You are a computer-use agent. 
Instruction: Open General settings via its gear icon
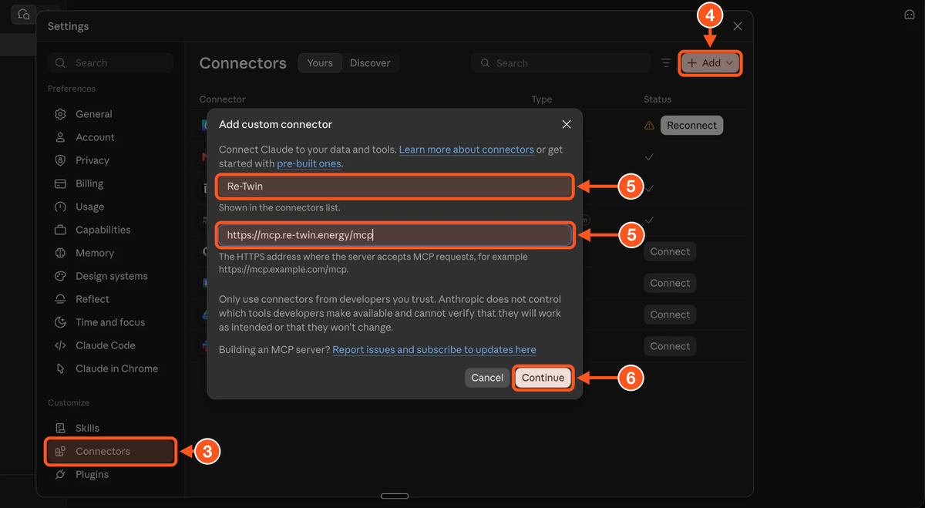(x=60, y=114)
